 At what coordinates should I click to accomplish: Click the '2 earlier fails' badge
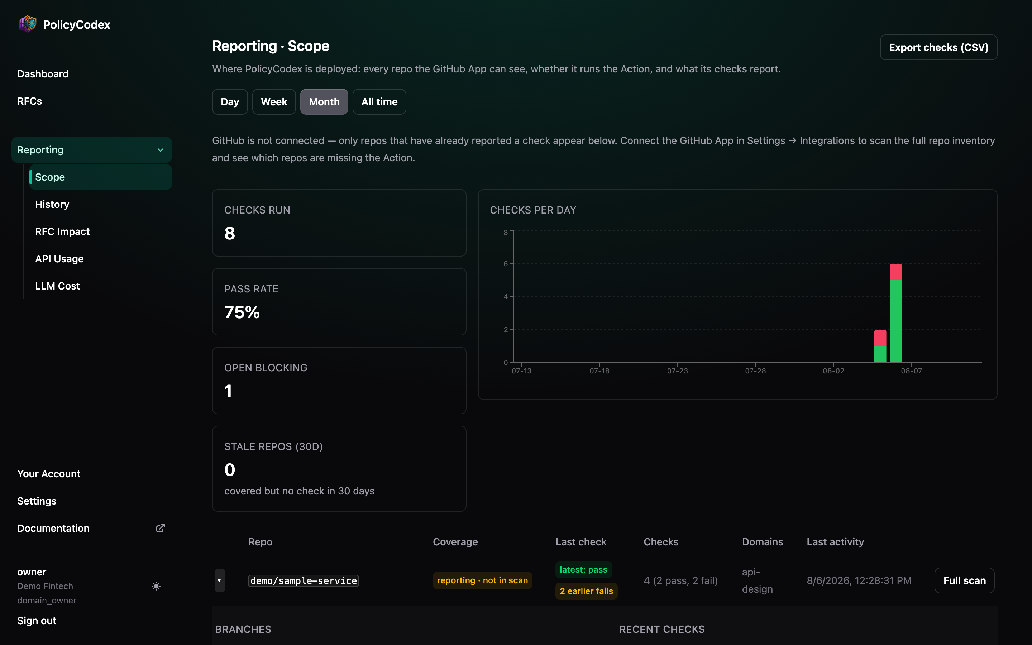click(x=586, y=591)
